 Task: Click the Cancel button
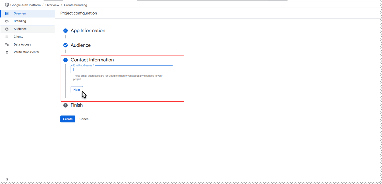(x=84, y=119)
